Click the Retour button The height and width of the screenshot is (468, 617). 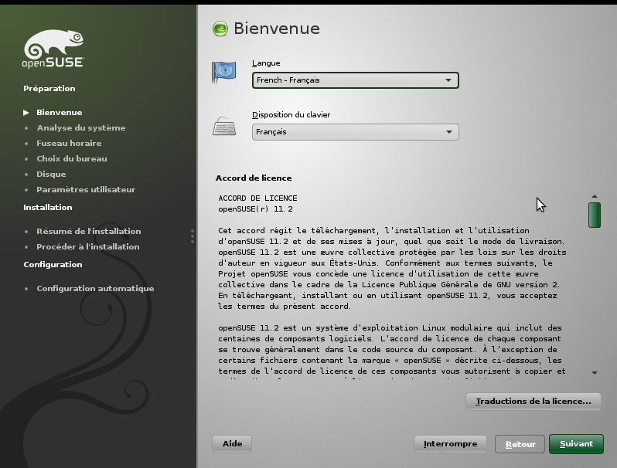click(x=520, y=444)
